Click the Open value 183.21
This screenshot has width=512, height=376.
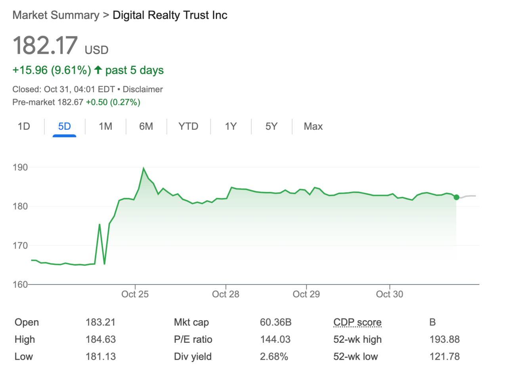click(100, 322)
